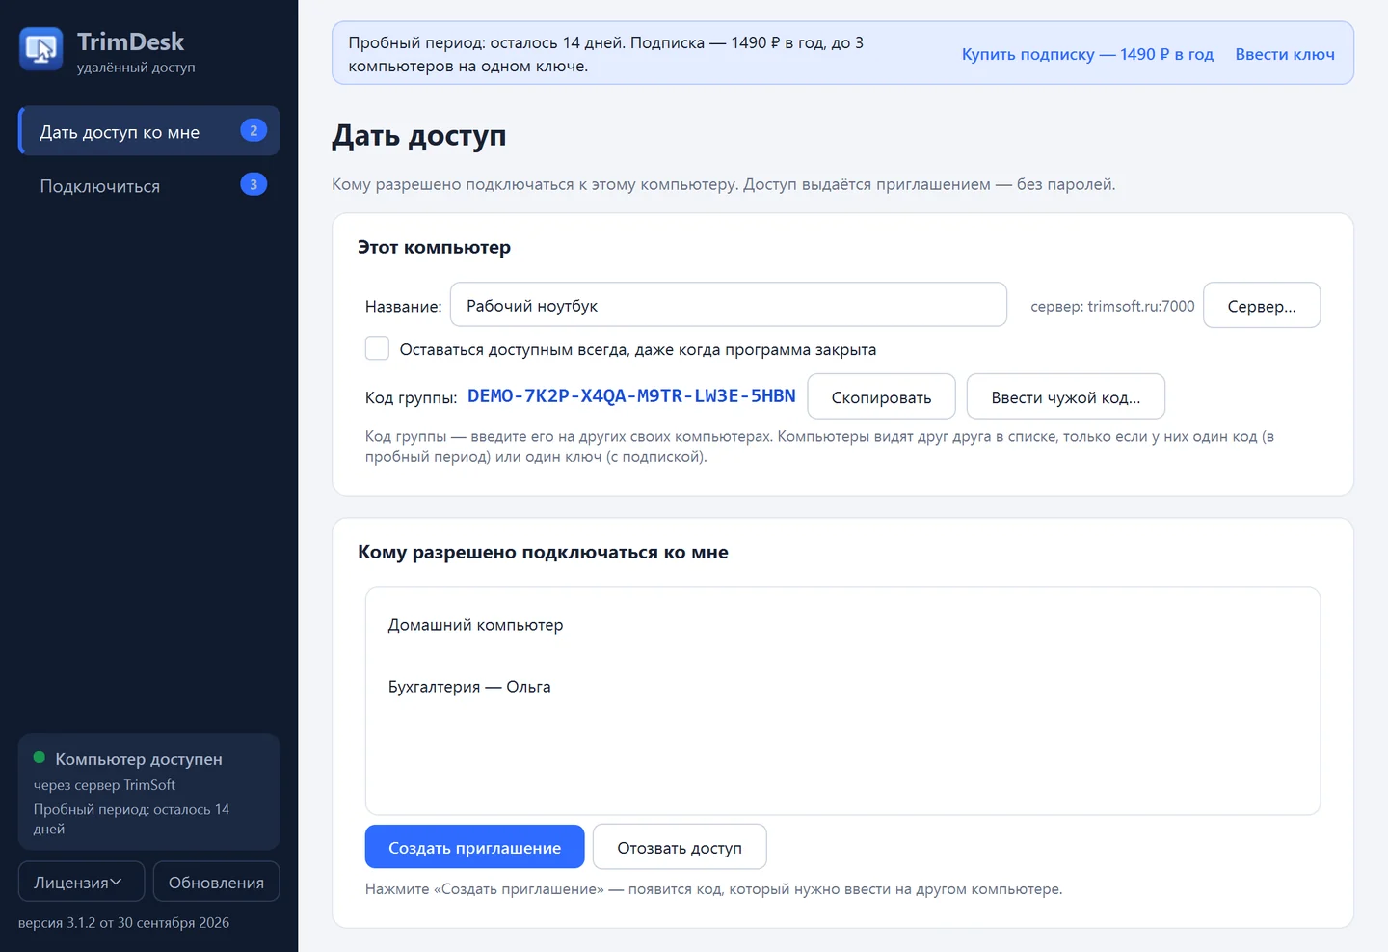The height and width of the screenshot is (952, 1388).
Task: Open the Обновления button
Action: pyautogui.click(x=216, y=882)
